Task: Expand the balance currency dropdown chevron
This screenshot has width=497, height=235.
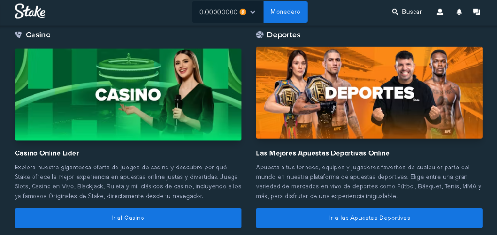Action: pos(252,12)
